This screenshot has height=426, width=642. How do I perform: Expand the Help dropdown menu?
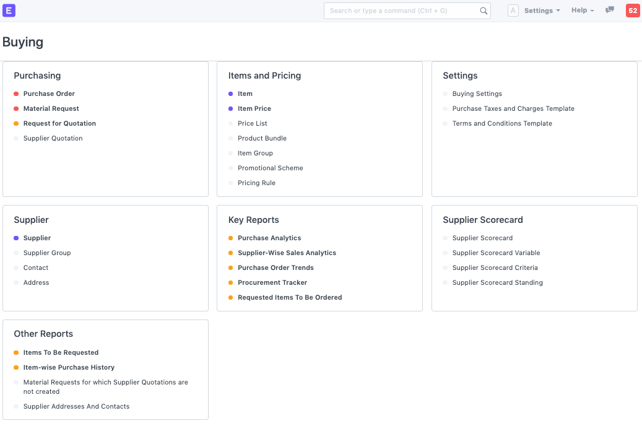582,11
